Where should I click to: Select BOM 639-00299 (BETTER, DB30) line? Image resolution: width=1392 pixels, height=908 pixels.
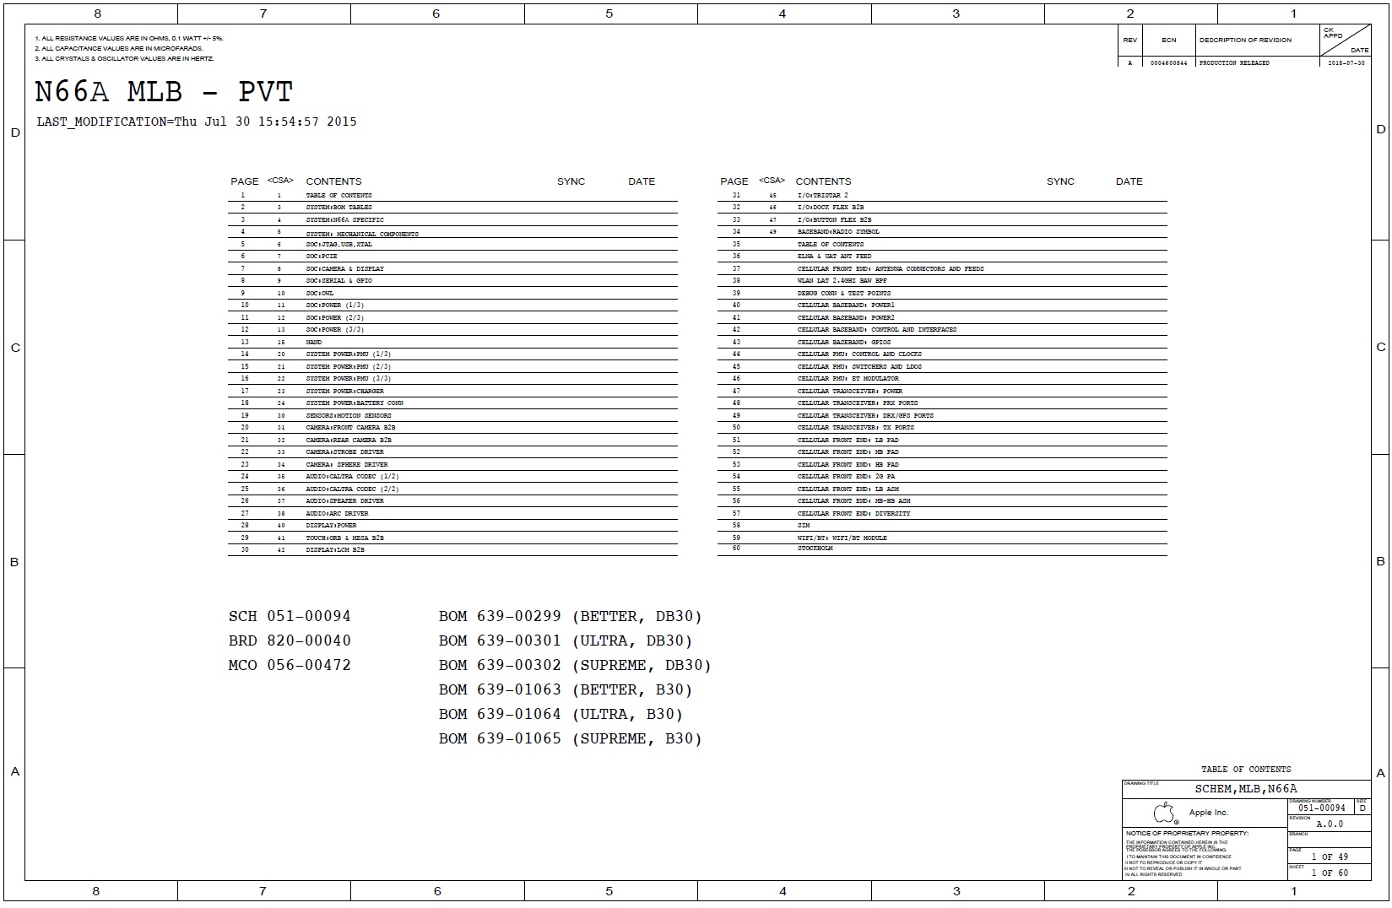coord(571,617)
